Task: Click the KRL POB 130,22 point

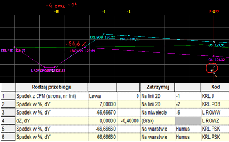Action: click(x=104, y=34)
